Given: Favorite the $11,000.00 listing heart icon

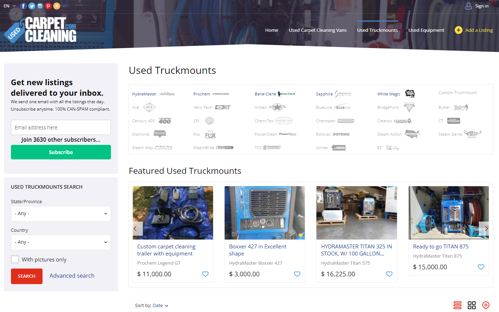Looking at the screenshot, I should click(x=205, y=274).
